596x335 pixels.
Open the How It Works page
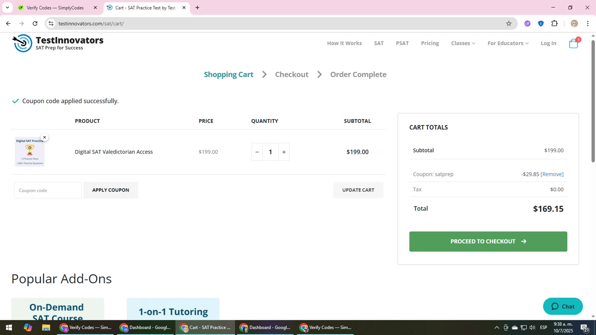coord(344,43)
